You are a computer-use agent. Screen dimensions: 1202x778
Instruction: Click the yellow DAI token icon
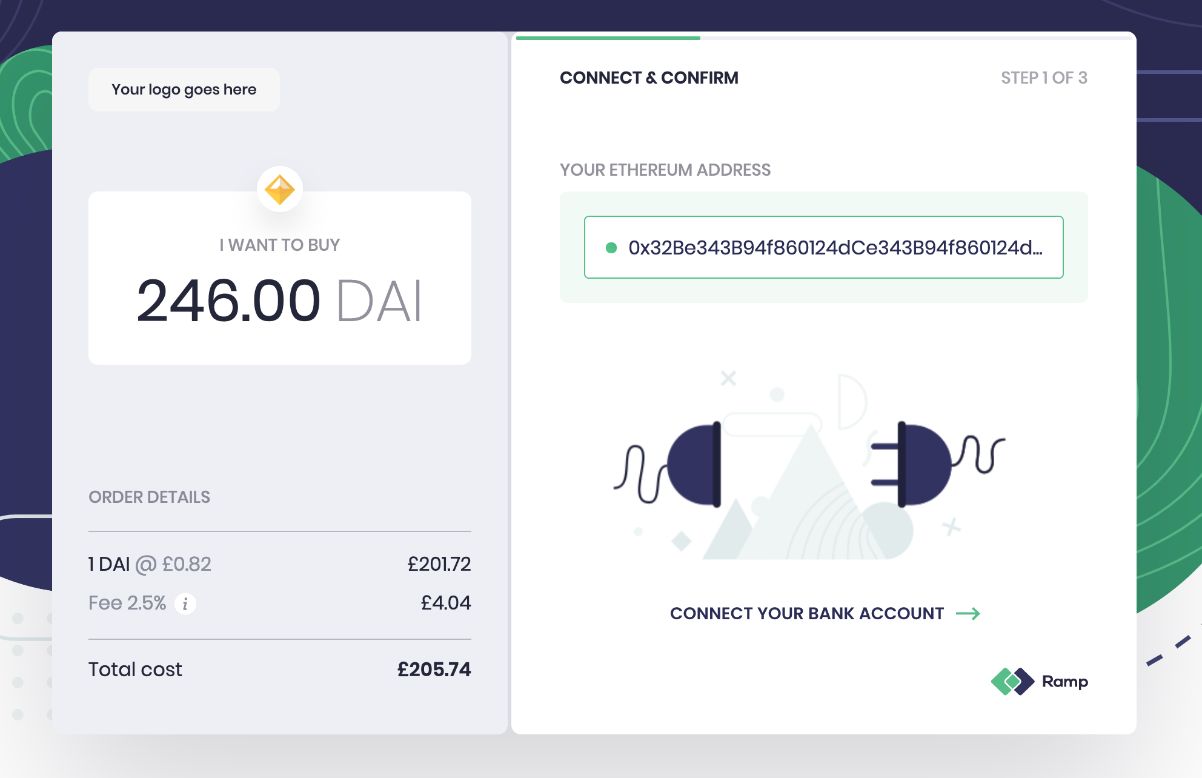[280, 190]
